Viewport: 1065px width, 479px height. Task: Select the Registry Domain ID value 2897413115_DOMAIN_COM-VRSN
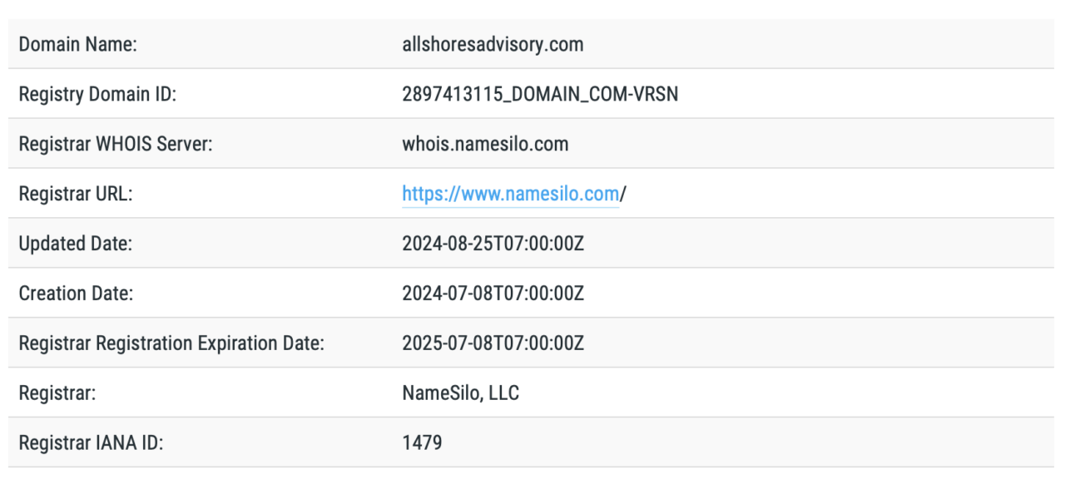pos(540,94)
